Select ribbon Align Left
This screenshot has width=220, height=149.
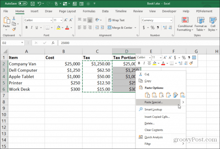click(79, 27)
